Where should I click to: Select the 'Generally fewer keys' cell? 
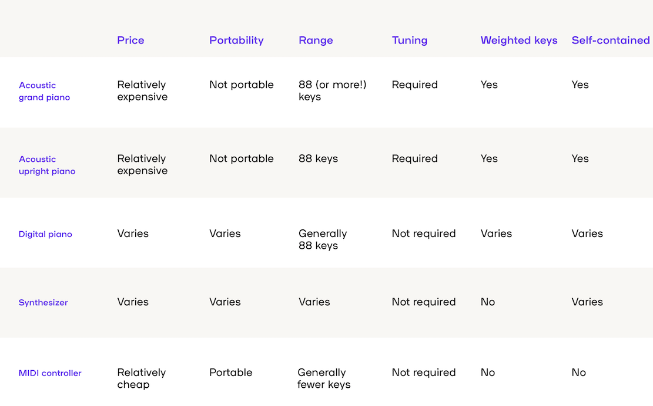[324, 378]
